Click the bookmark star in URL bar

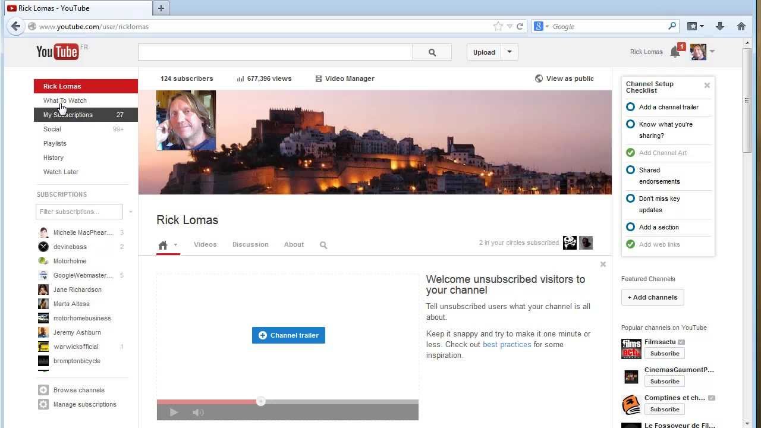(x=498, y=26)
